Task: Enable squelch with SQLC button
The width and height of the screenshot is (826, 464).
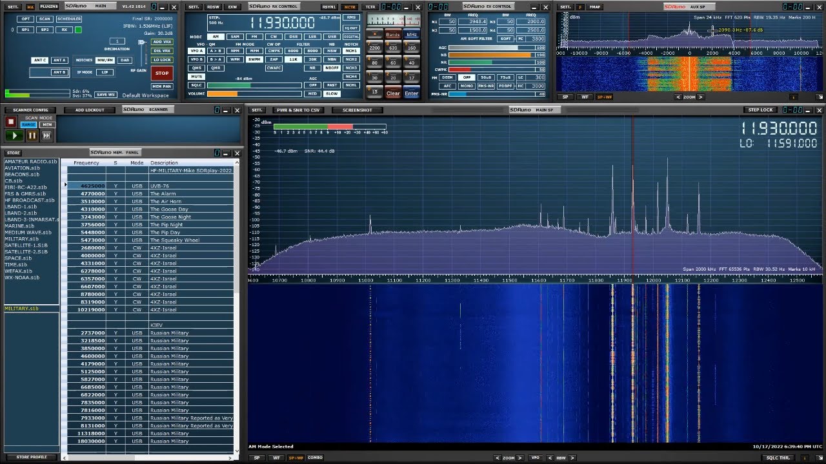Action: [x=196, y=85]
